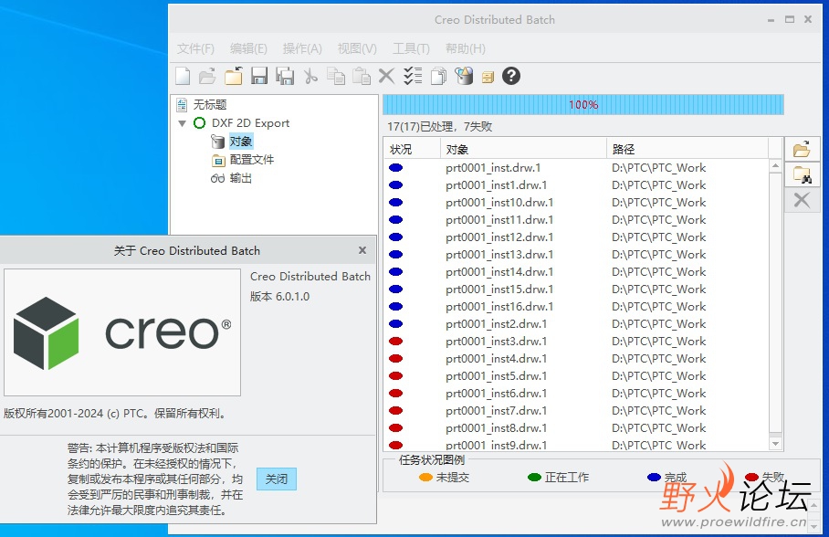Screen dimensions: 829x537
Task: Click the Save As double-floppy icon
Action: click(285, 76)
